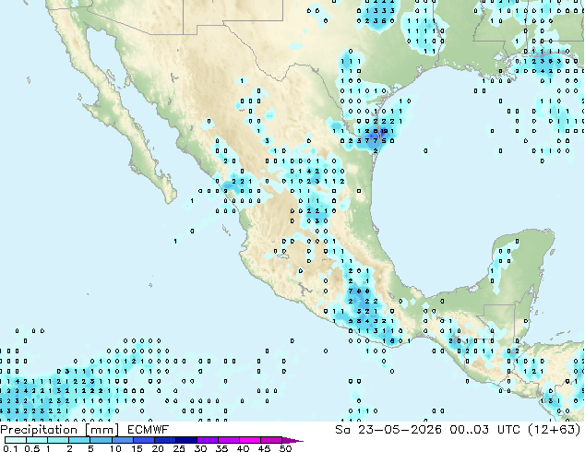
Task: Click the 'Sa' weekday abbreviation
Action: pos(342,430)
